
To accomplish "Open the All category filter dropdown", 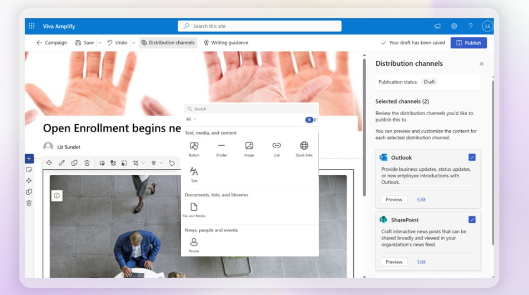I will point(191,119).
